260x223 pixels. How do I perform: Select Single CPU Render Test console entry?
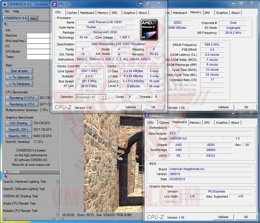coord(19,204)
